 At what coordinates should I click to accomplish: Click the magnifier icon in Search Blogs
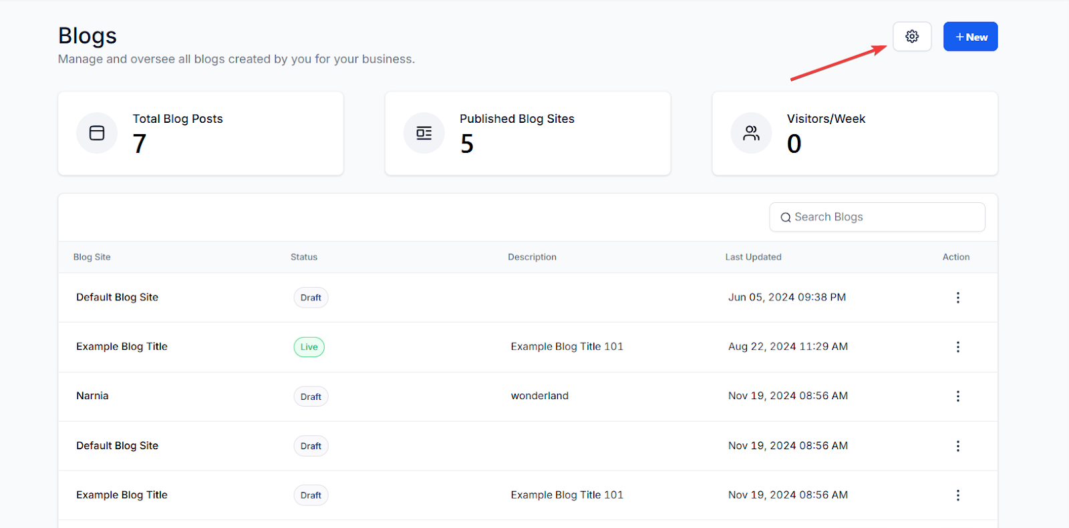pyautogui.click(x=786, y=218)
